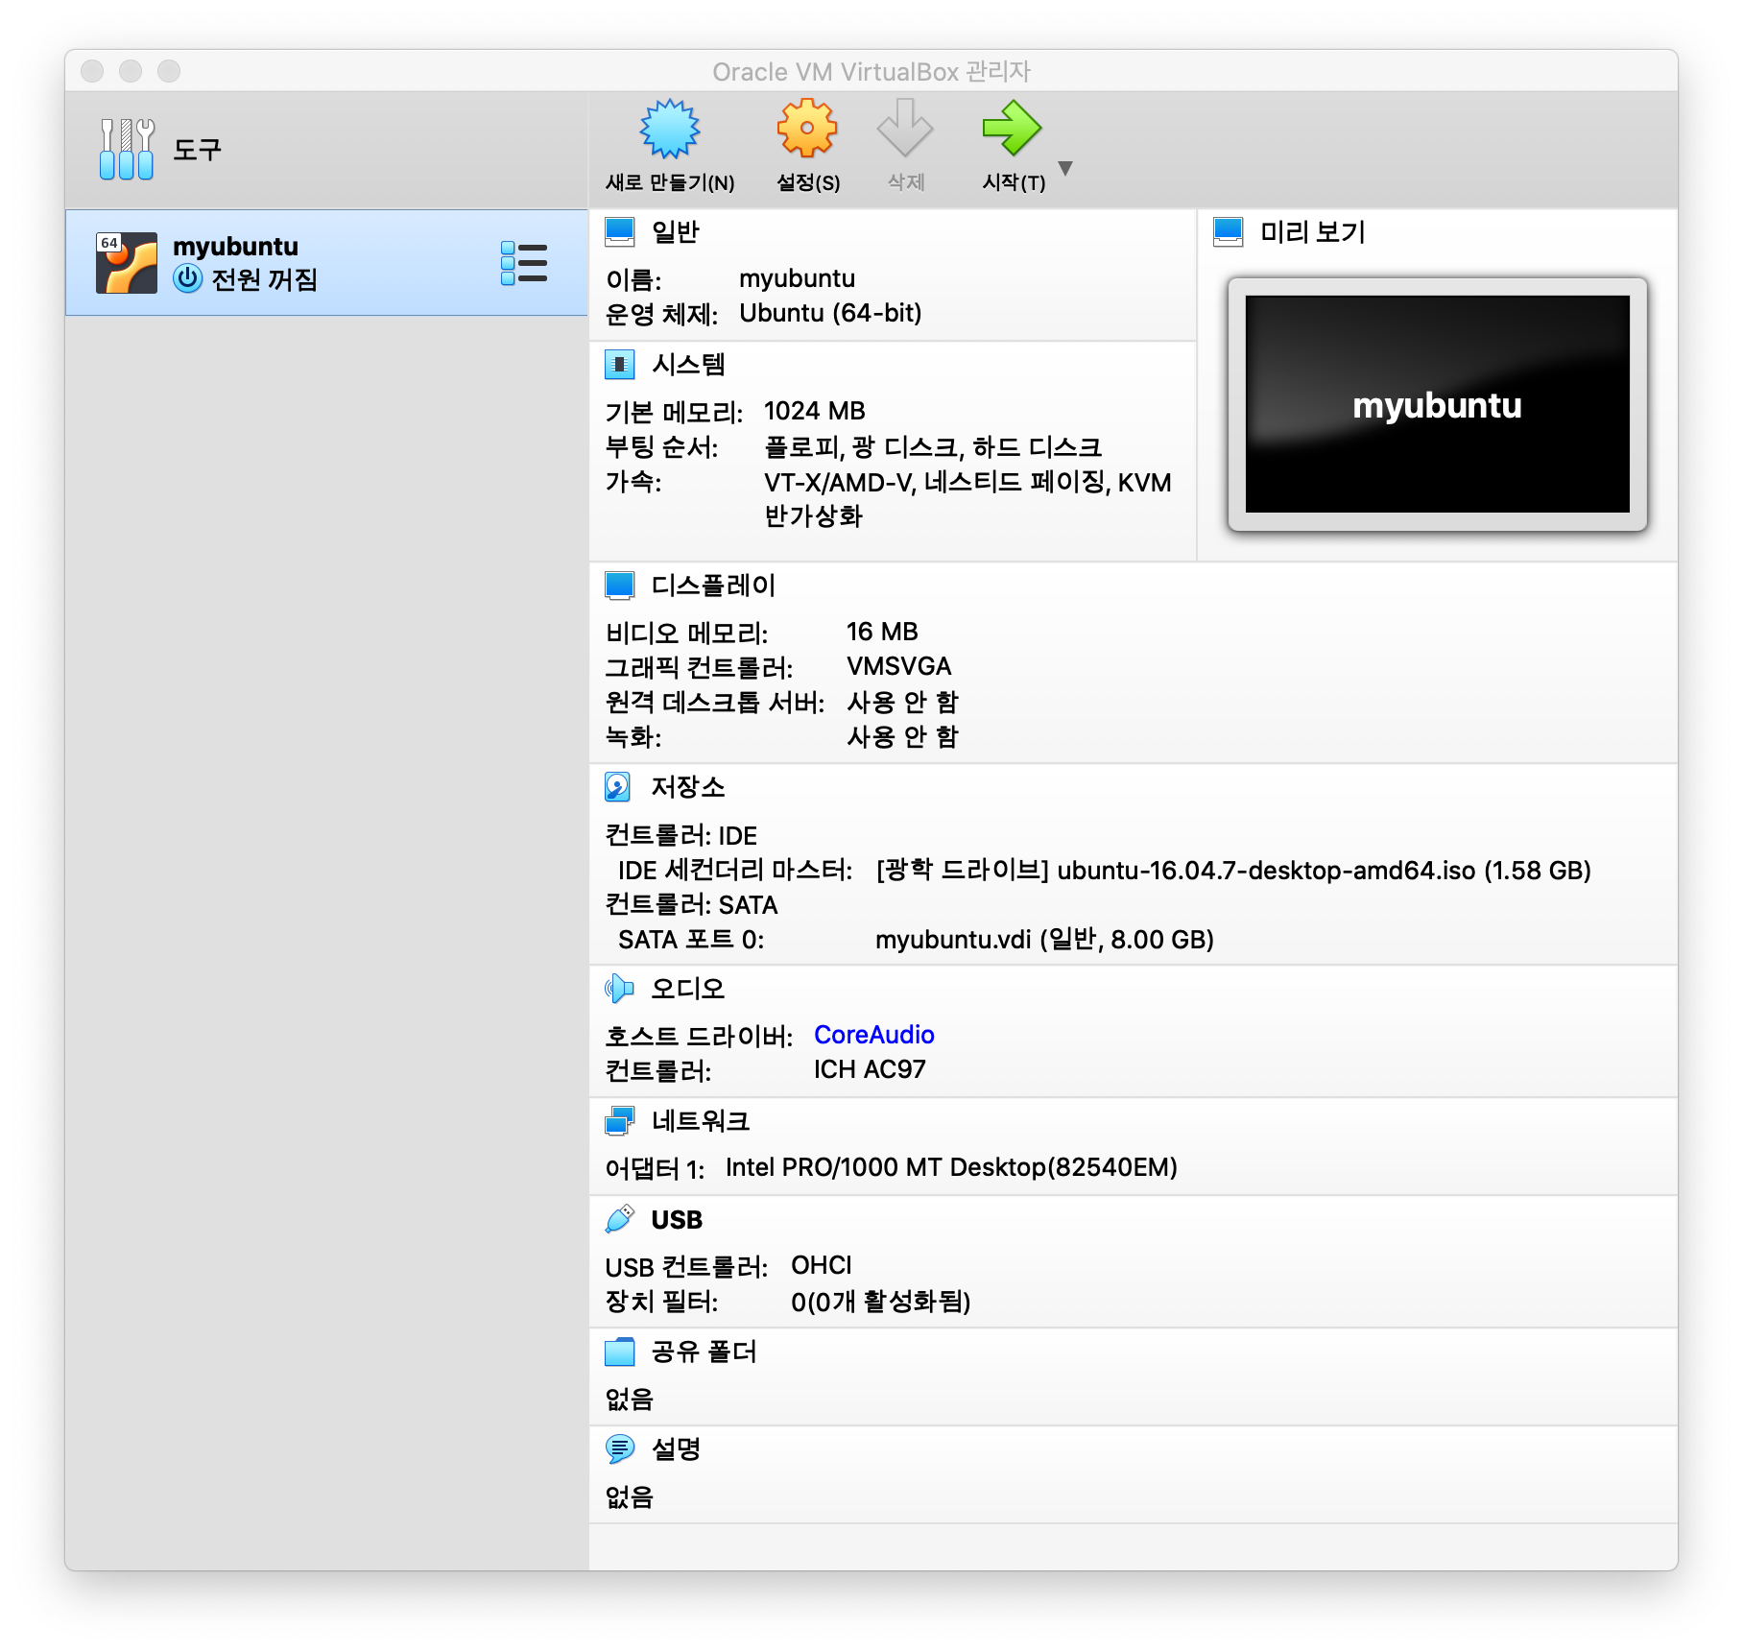Click the 컨트롤러: SATA row
The height and width of the screenshot is (1651, 1743).
click(x=691, y=904)
